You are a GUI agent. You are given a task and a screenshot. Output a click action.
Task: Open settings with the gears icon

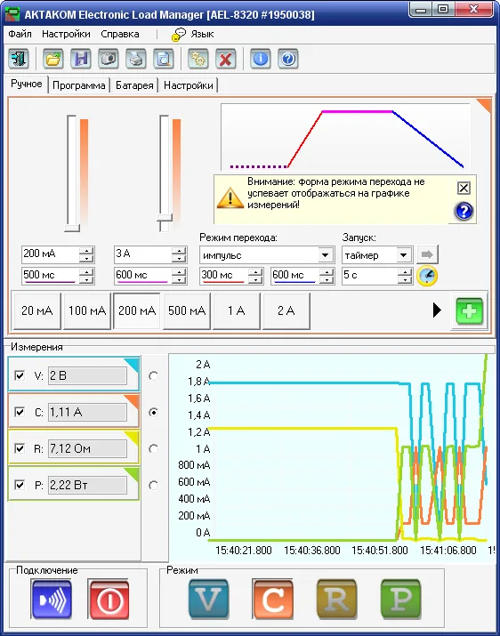[x=198, y=59]
